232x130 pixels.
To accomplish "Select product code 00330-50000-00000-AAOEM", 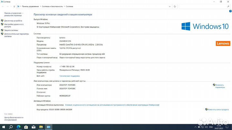I will point(60,109).
